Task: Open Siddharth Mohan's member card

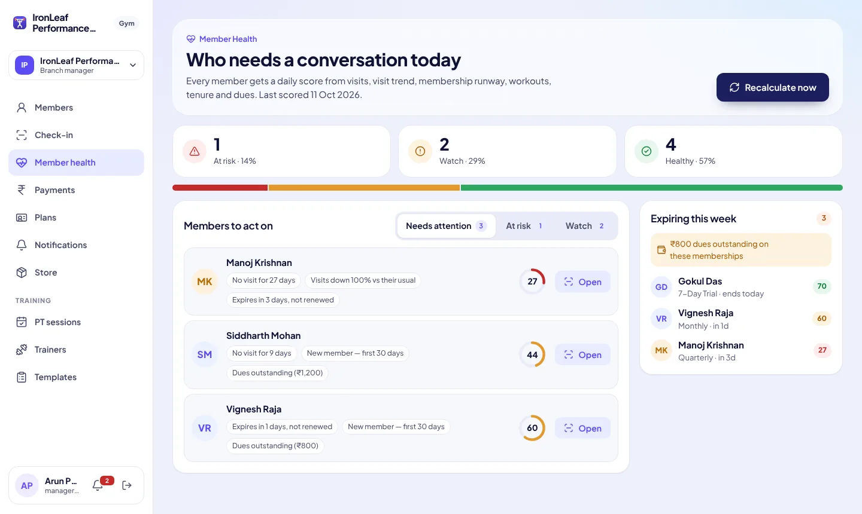Action: 582,355
